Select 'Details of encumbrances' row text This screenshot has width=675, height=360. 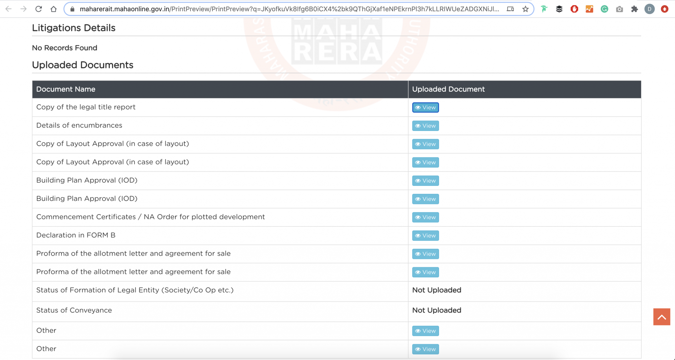(x=79, y=125)
